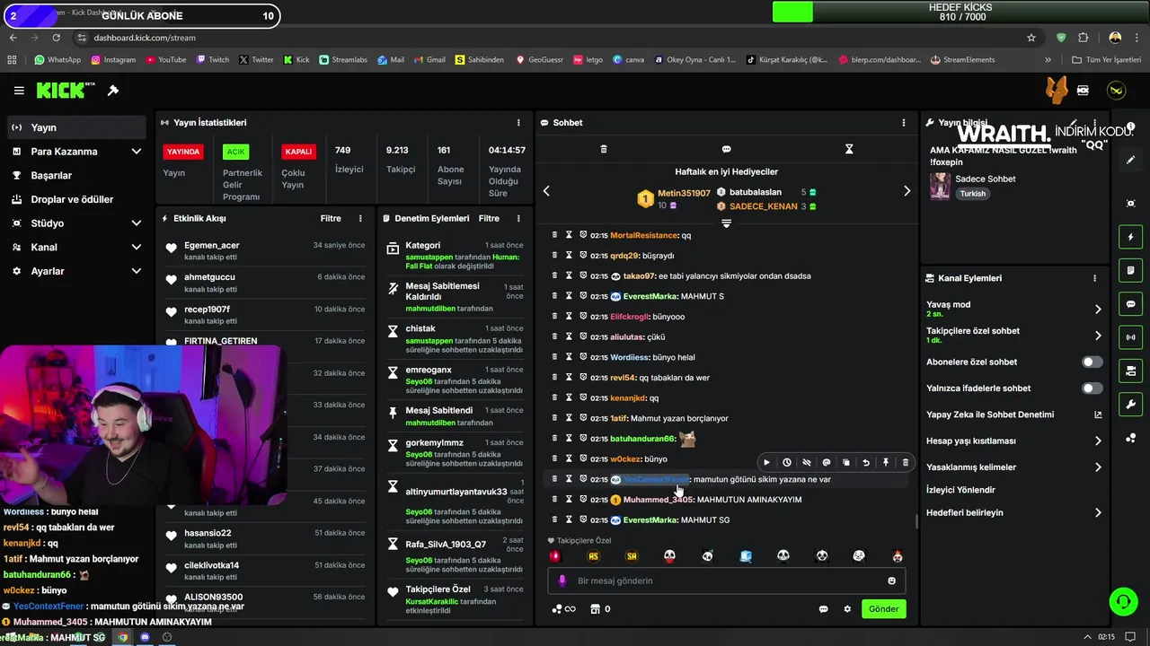Open YouTube bookmark in bookmarks bar
The height and width of the screenshot is (646, 1150).
(x=164, y=60)
